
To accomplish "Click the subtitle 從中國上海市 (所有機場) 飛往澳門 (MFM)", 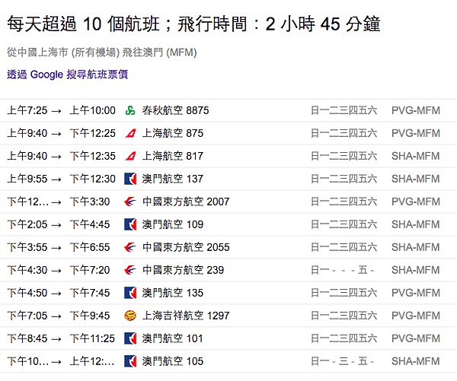I will click(102, 52).
